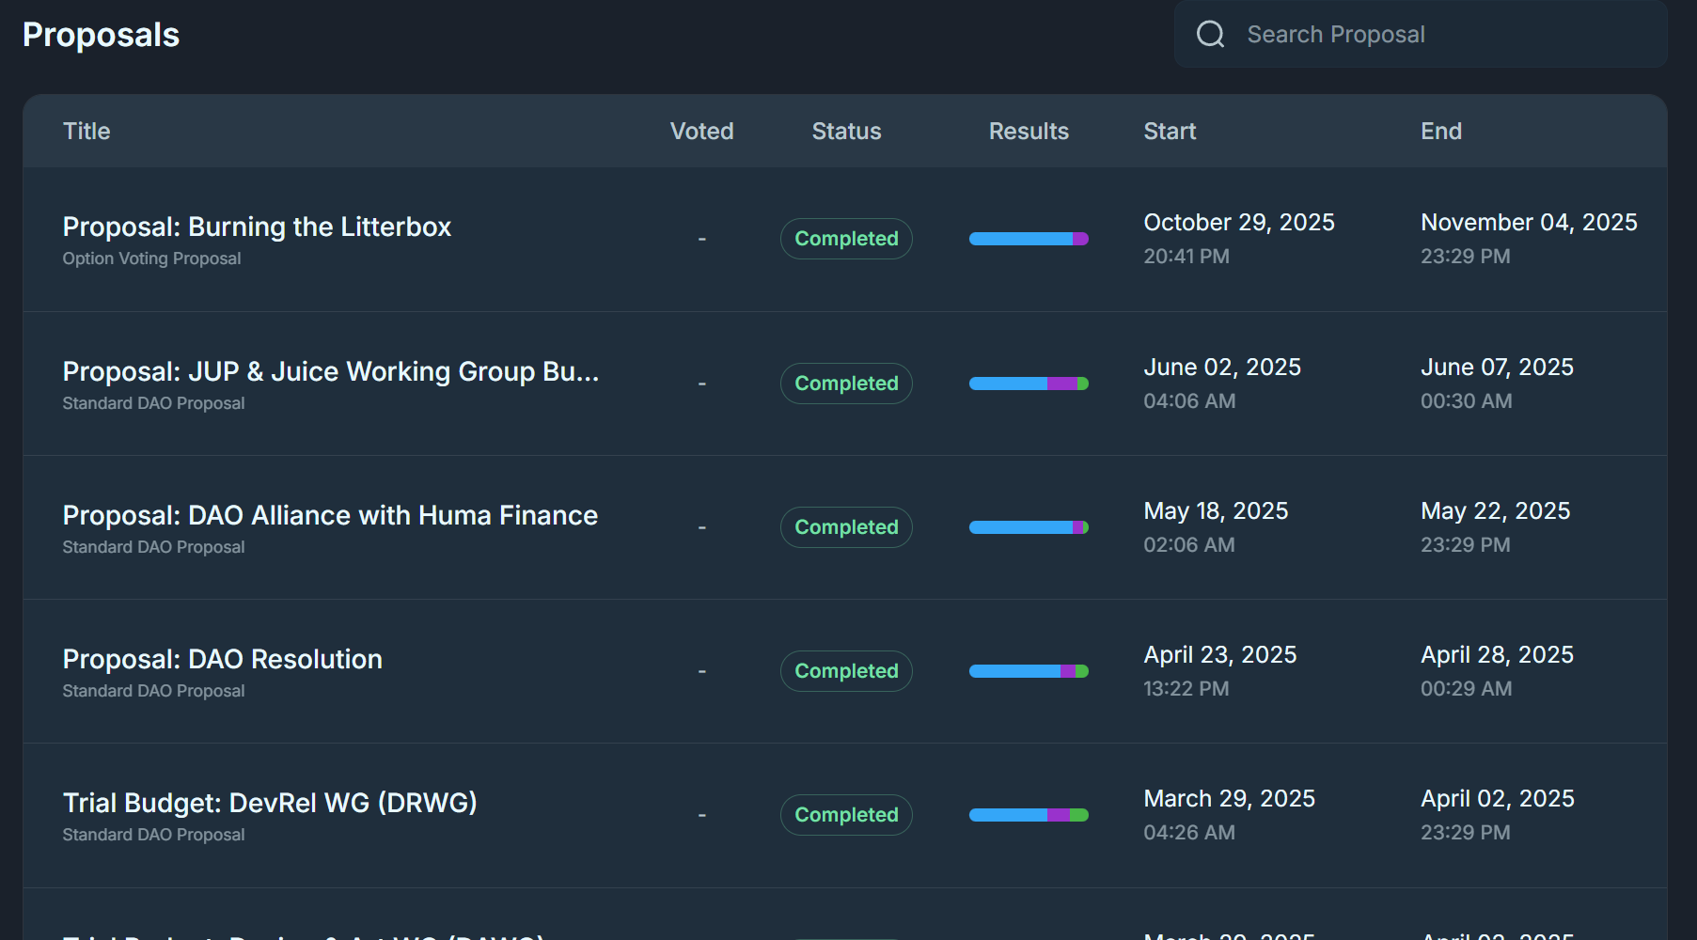Click results bar for DAO Resolution
The image size is (1697, 940).
tap(1029, 671)
